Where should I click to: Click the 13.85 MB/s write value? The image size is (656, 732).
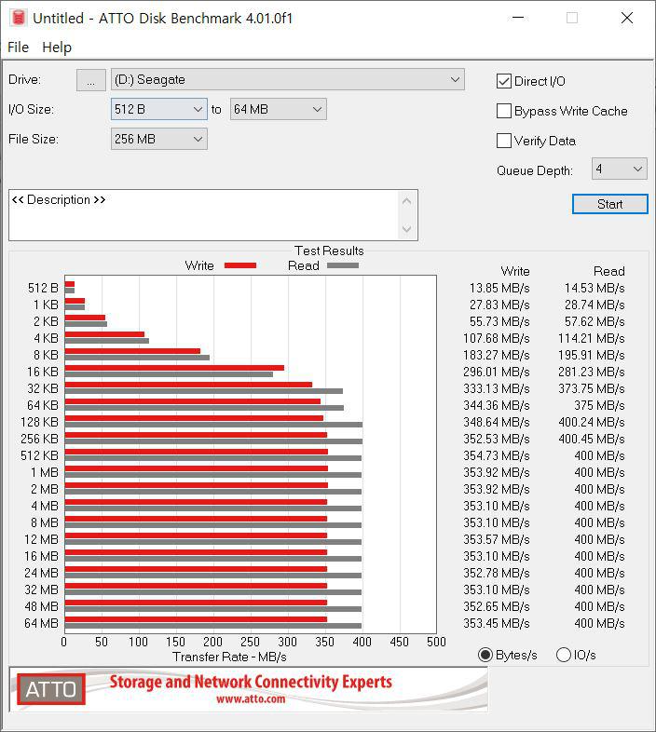[x=499, y=288]
